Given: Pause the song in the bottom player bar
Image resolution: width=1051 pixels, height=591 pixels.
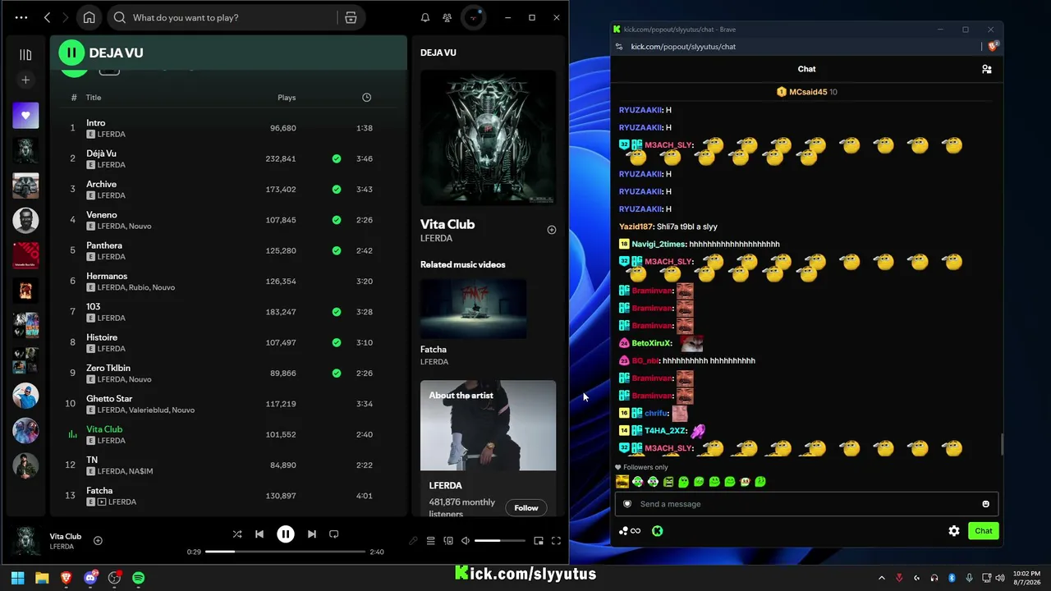Looking at the screenshot, I should [x=285, y=534].
